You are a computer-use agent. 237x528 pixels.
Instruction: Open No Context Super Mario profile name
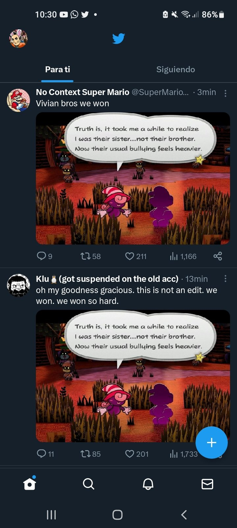82,92
